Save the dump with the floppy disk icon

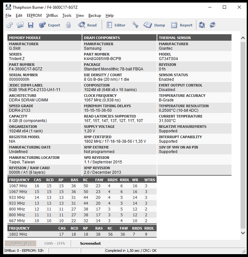tap(31, 25)
